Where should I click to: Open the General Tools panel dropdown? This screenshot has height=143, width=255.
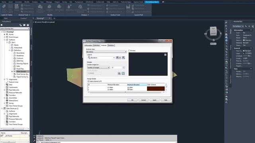pos(29,15)
